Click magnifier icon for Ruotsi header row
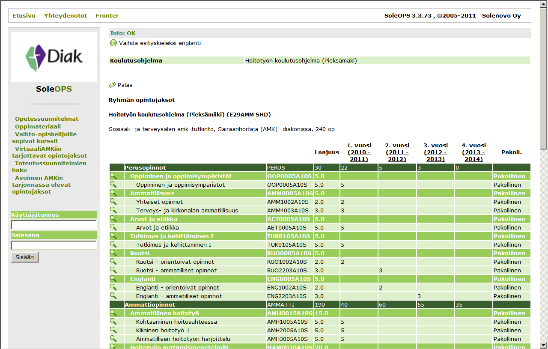This screenshot has width=548, height=349. [113, 253]
